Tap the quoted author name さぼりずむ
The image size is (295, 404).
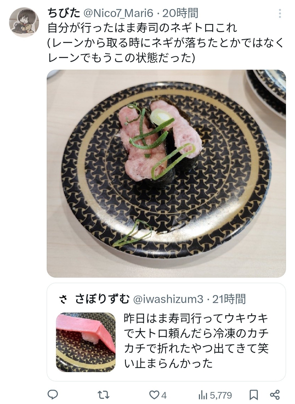[x=102, y=299]
